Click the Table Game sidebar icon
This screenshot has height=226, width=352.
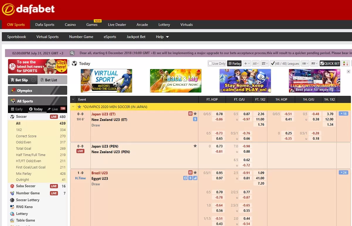pyautogui.click(x=12, y=220)
